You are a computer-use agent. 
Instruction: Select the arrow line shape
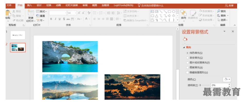tap(165, 12)
